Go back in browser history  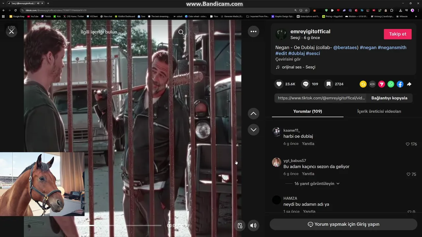click(4, 10)
